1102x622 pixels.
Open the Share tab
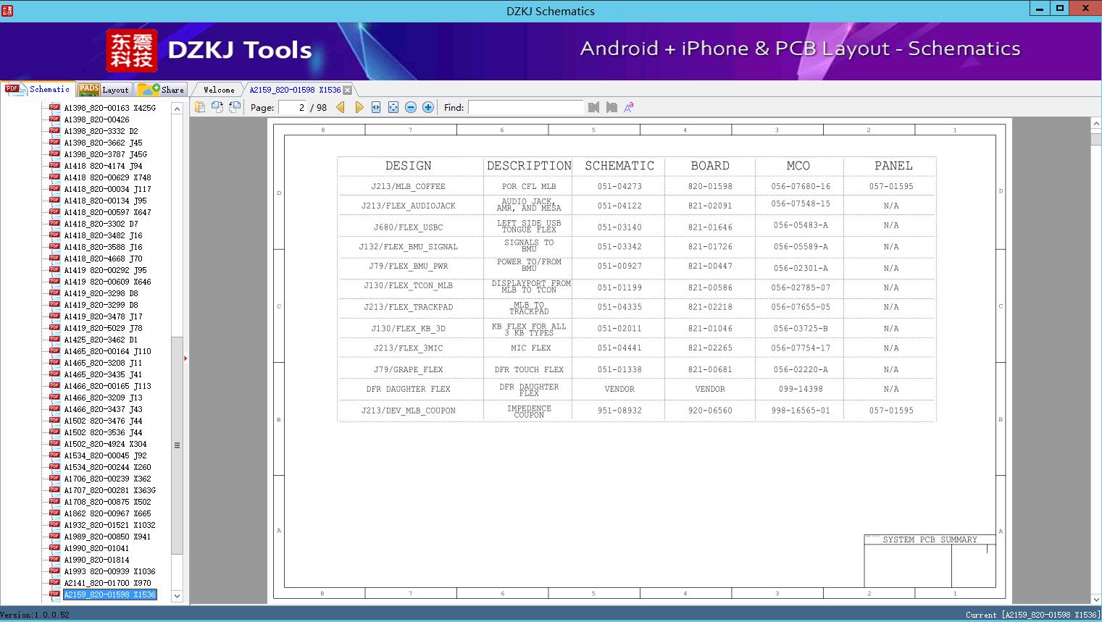pyautogui.click(x=161, y=90)
